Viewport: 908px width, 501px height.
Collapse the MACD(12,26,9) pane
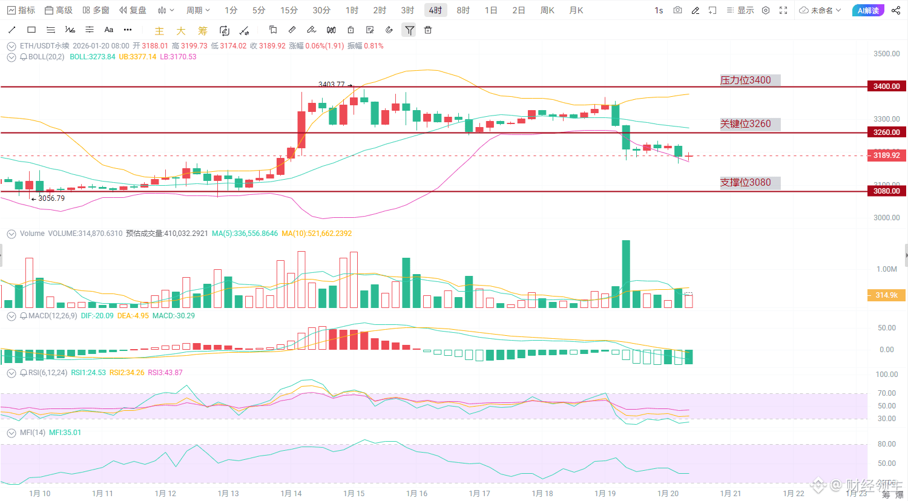pos(12,316)
